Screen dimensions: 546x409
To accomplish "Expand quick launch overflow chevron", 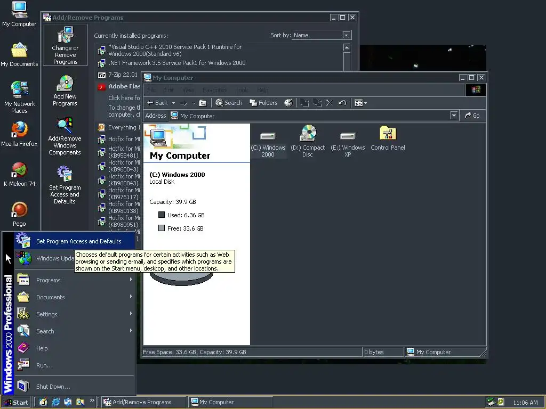I will coord(92,400).
